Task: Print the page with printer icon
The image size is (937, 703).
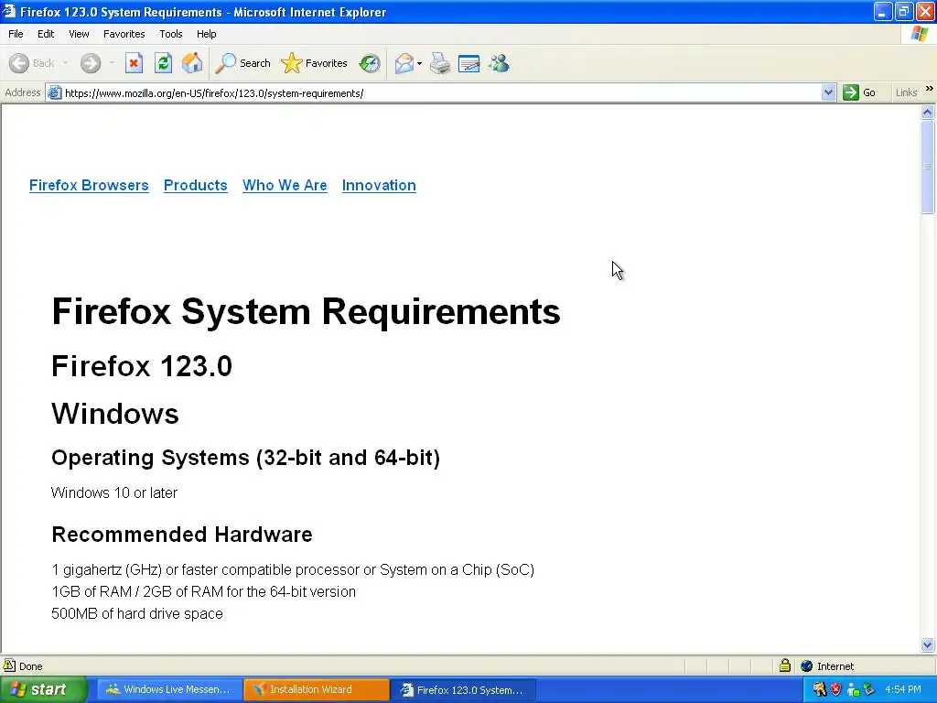Action: (440, 63)
